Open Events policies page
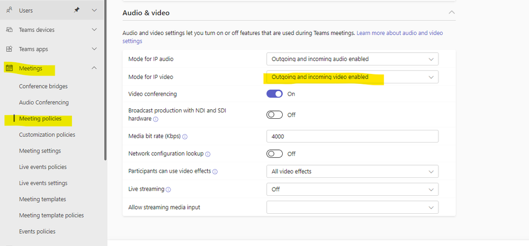Image resolution: width=529 pixels, height=246 pixels. (37, 231)
